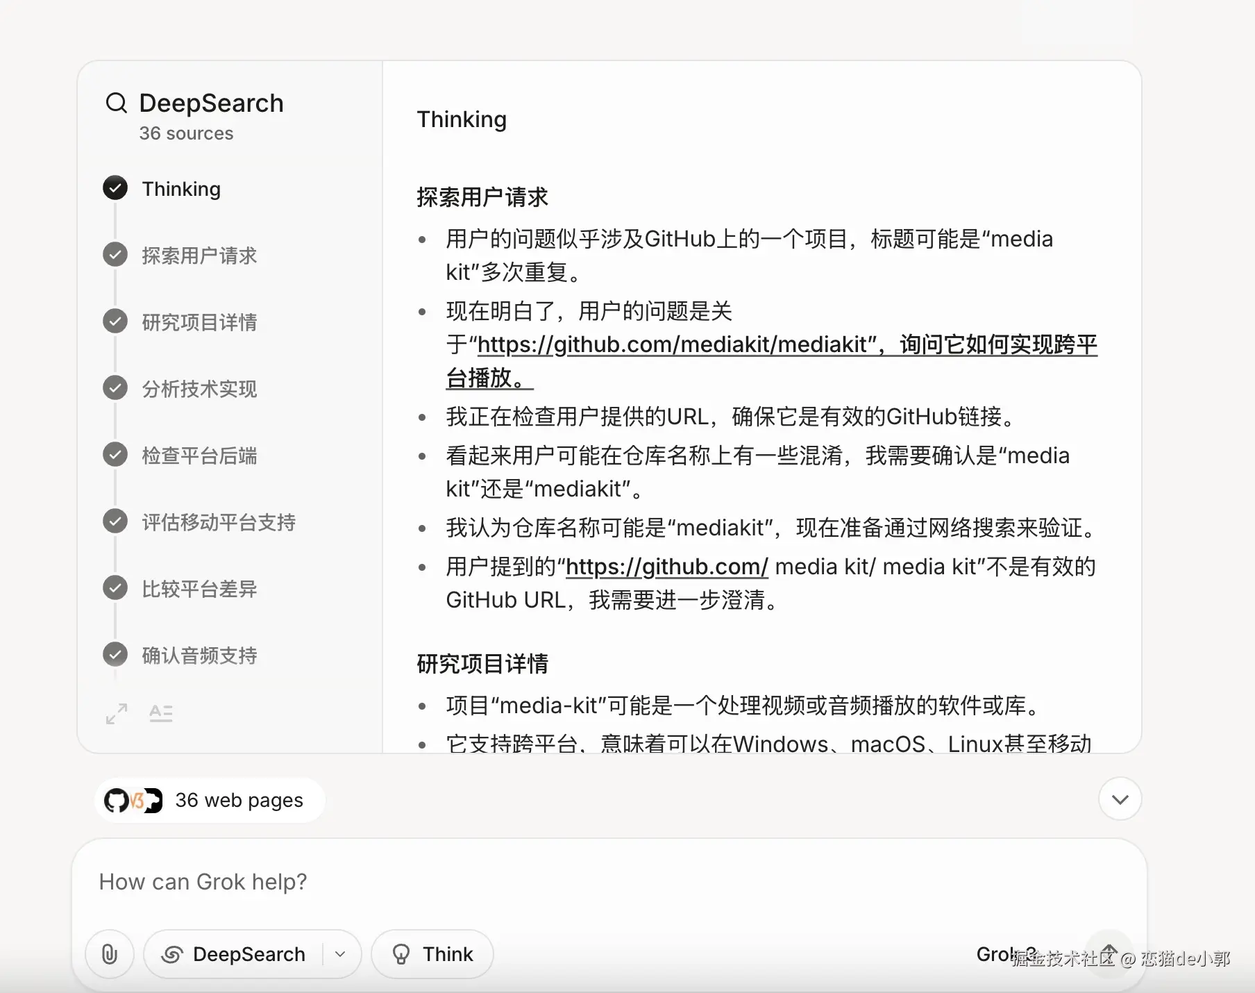1255x993 pixels.
Task: Focus the 'How can Grok help?' input
Action: (609, 882)
